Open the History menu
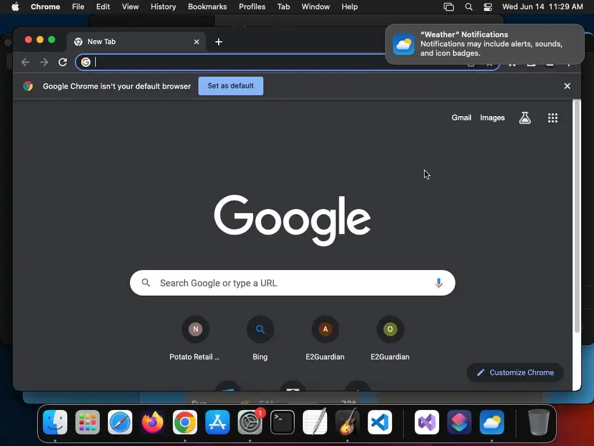Viewport: 594px width, 446px height. click(x=163, y=7)
